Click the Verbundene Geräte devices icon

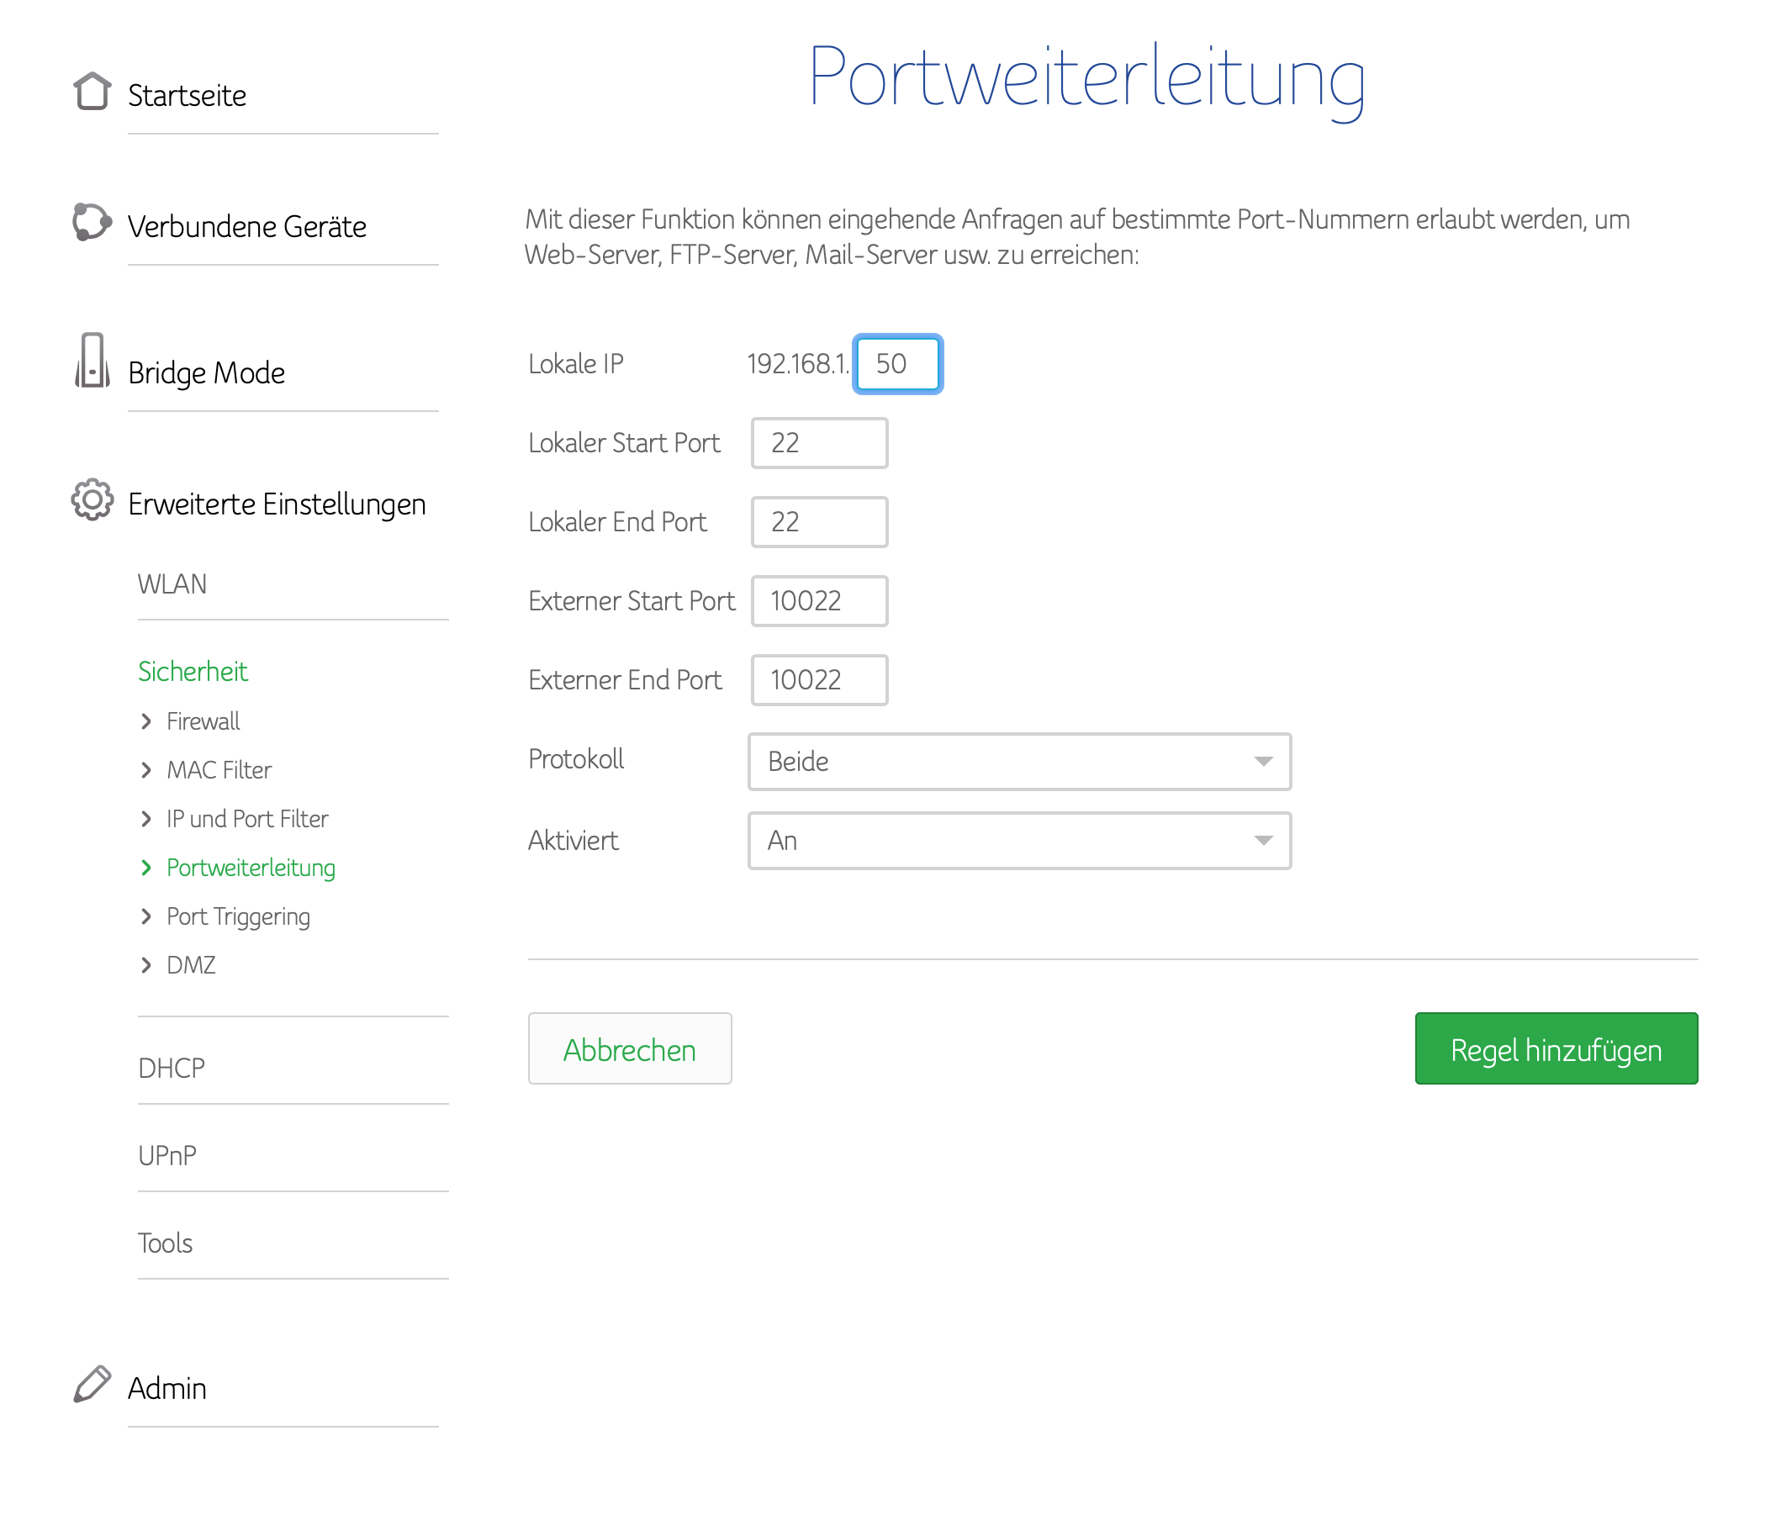tap(91, 223)
